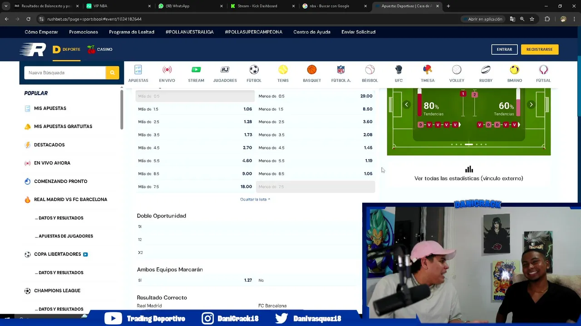
Task: Select the Basquet basketball icon
Action: [311, 70]
